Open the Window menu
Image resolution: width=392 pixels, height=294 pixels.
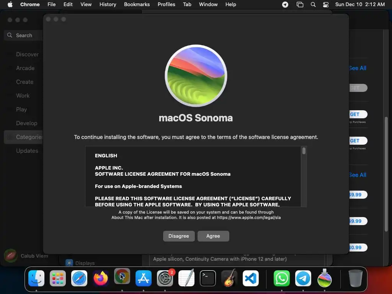(208, 4)
